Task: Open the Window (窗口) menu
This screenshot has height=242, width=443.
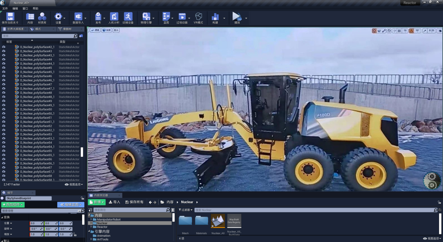Action: 25,9
